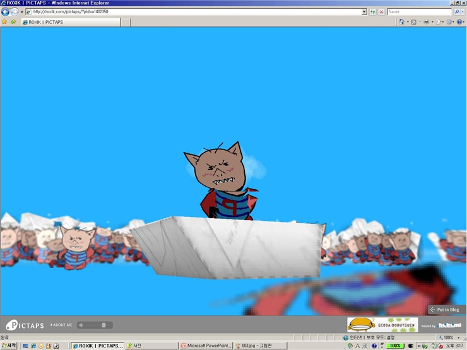The width and height of the screenshot is (467, 350).
Task: Click the power plug tray icon
Action: (x=410, y=346)
